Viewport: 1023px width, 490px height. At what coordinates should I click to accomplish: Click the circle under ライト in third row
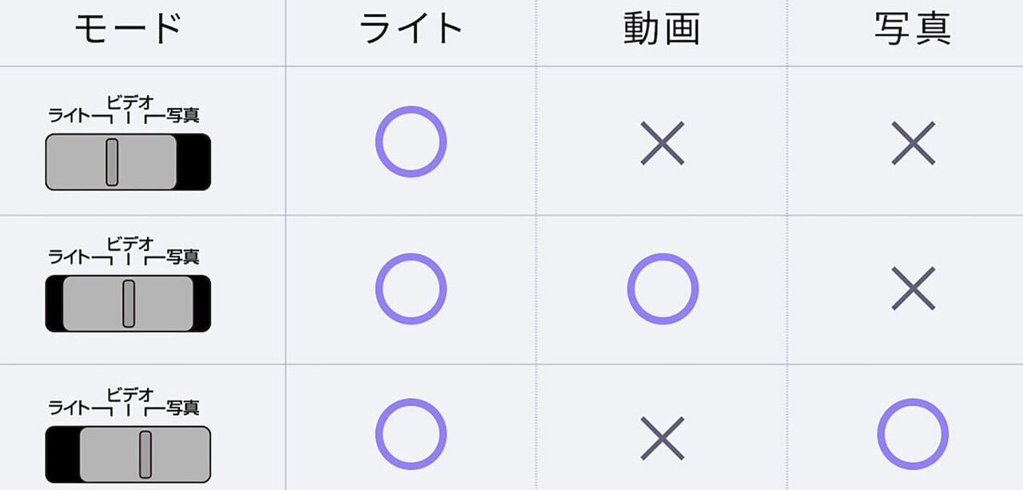411,434
